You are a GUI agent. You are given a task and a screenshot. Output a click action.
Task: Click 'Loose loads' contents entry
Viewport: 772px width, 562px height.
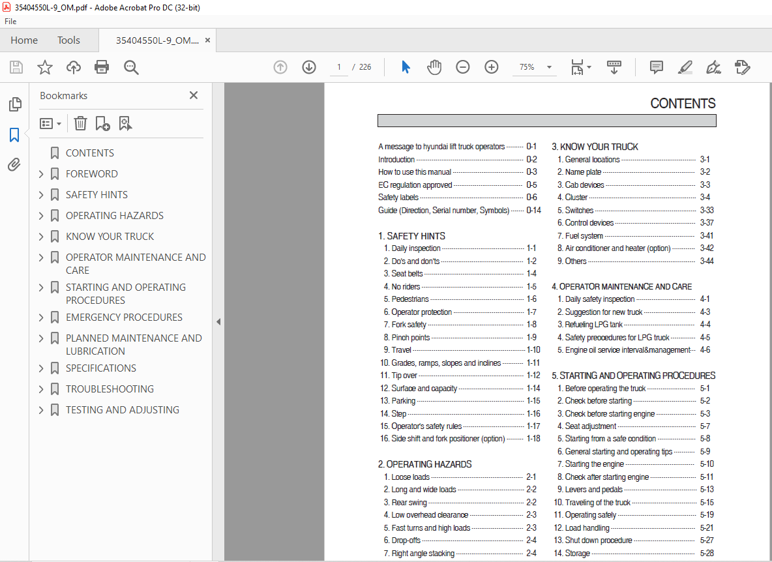460,477
